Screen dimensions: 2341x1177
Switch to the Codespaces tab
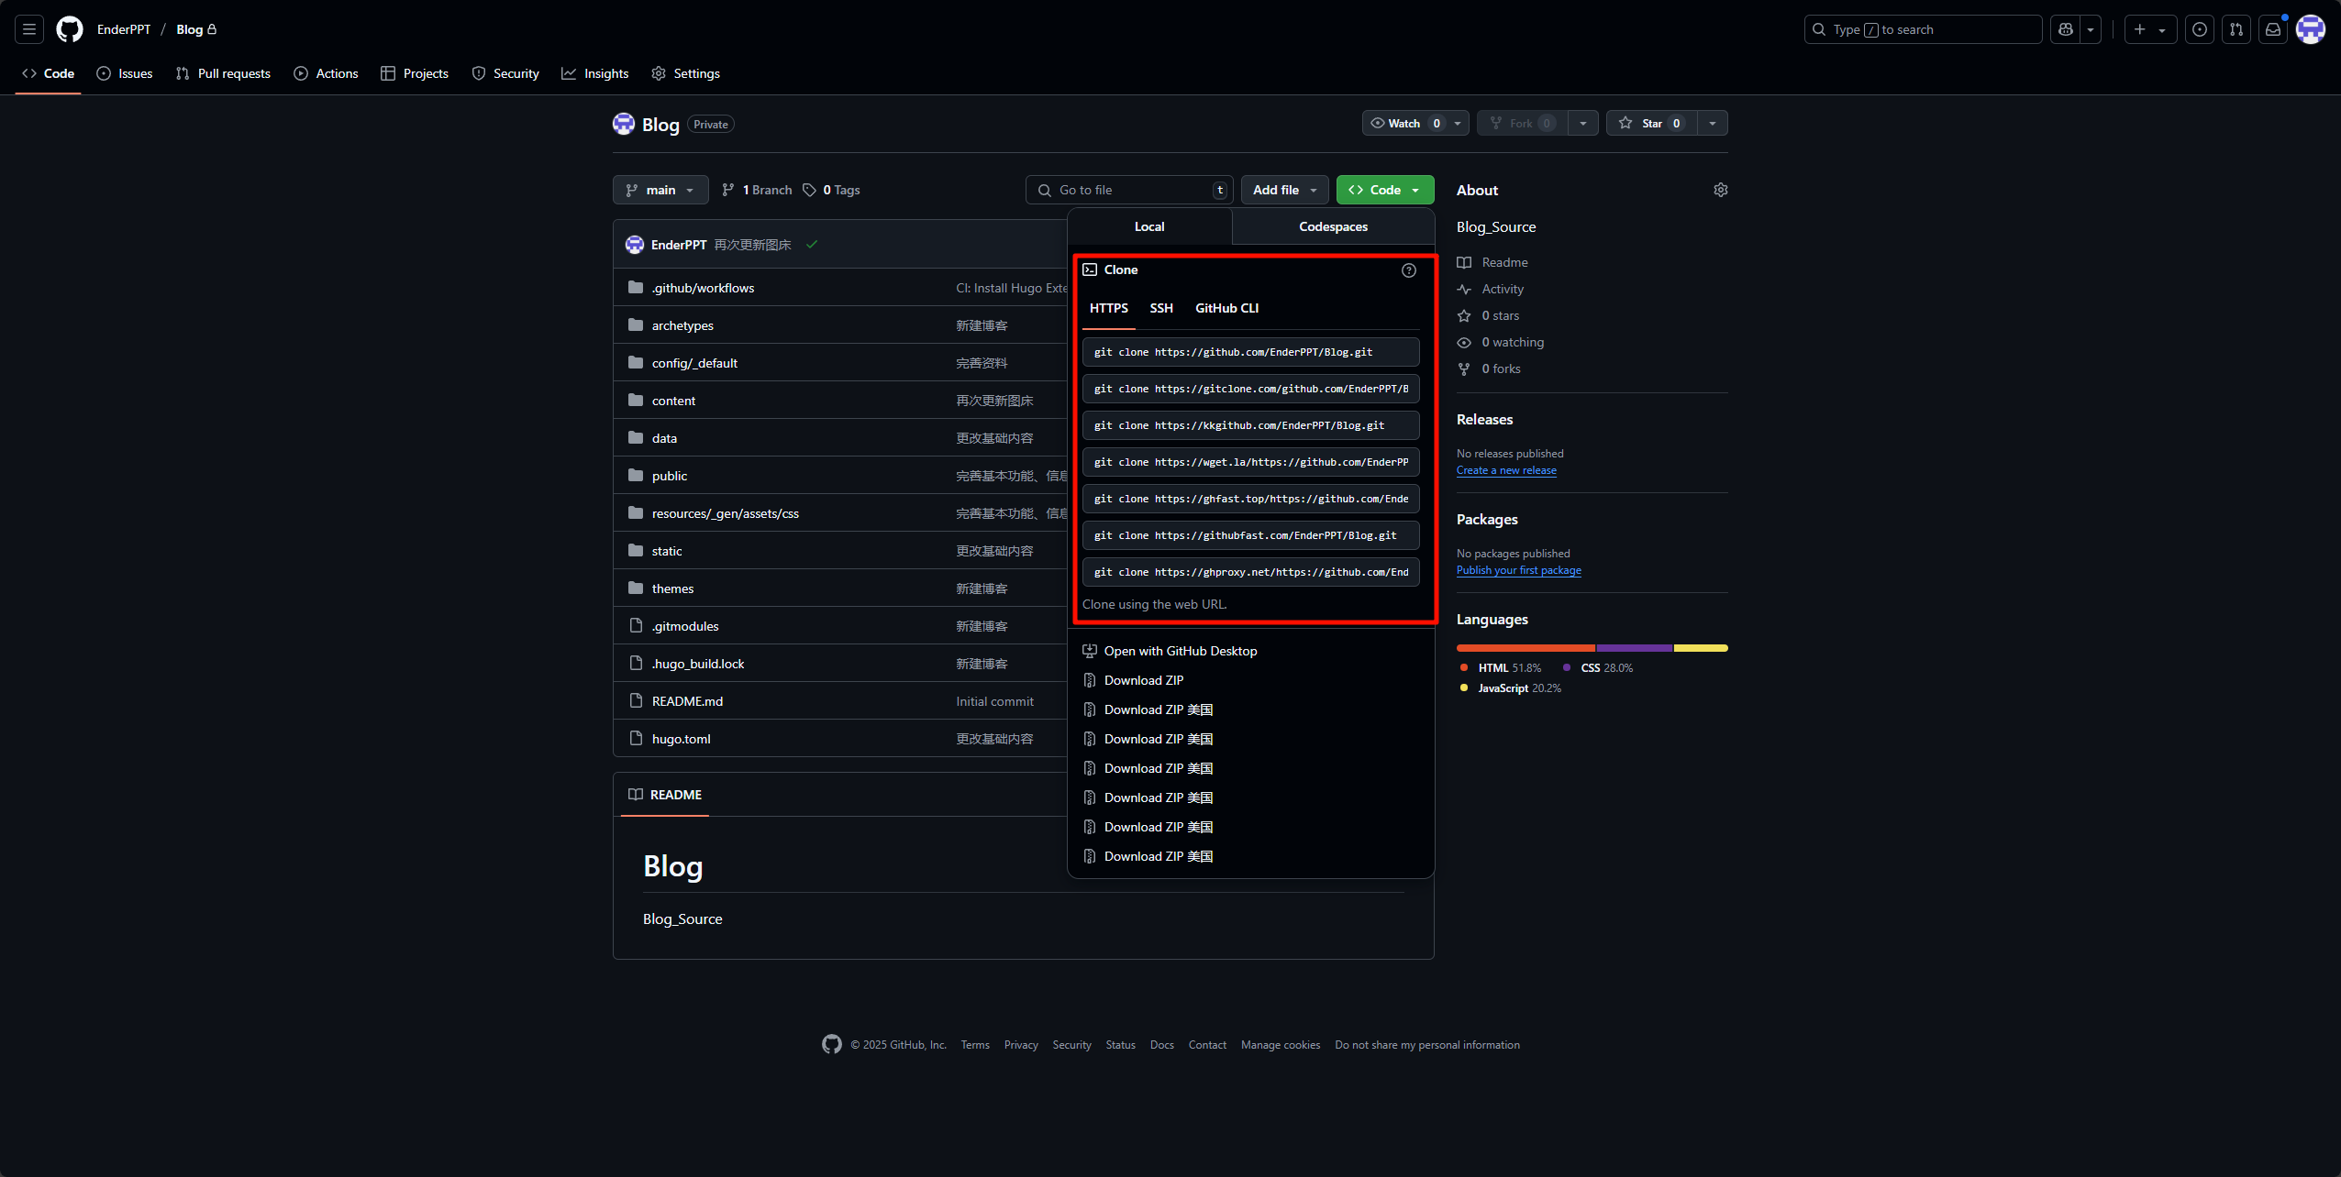[1333, 226]
